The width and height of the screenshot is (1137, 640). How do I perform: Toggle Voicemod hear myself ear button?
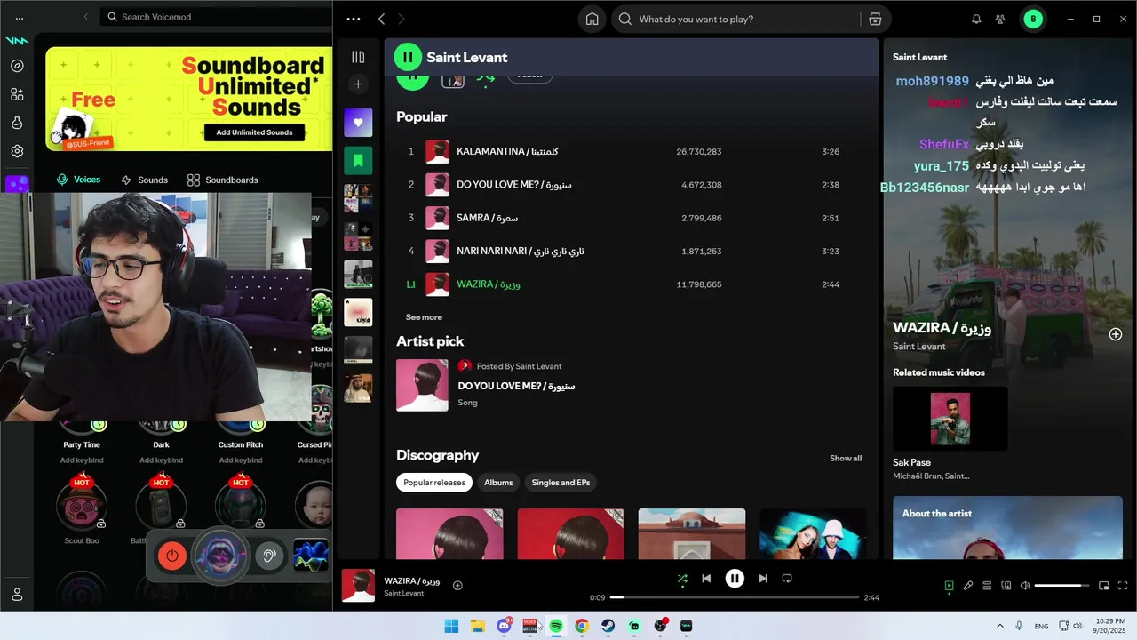pyautogui.click(x=269, y=556)
